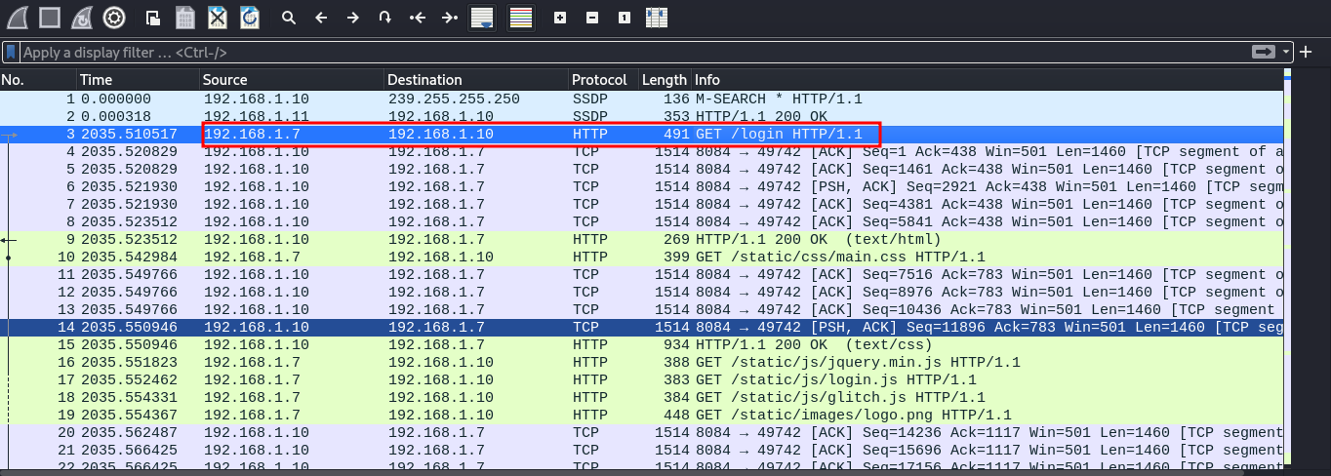Viewport: 1331px width, 476px height.
Task: Select packet 10 GET /static/css/main.css
Action: coord(641,258)
